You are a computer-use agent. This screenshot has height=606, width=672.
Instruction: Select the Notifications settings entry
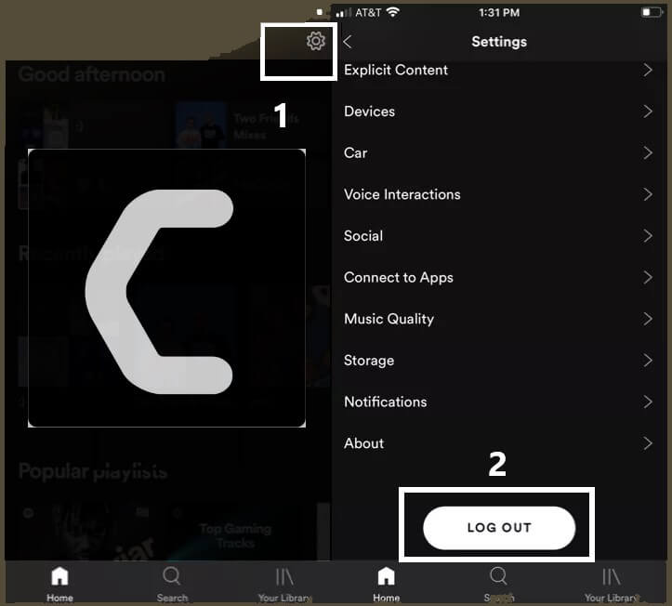386,402
